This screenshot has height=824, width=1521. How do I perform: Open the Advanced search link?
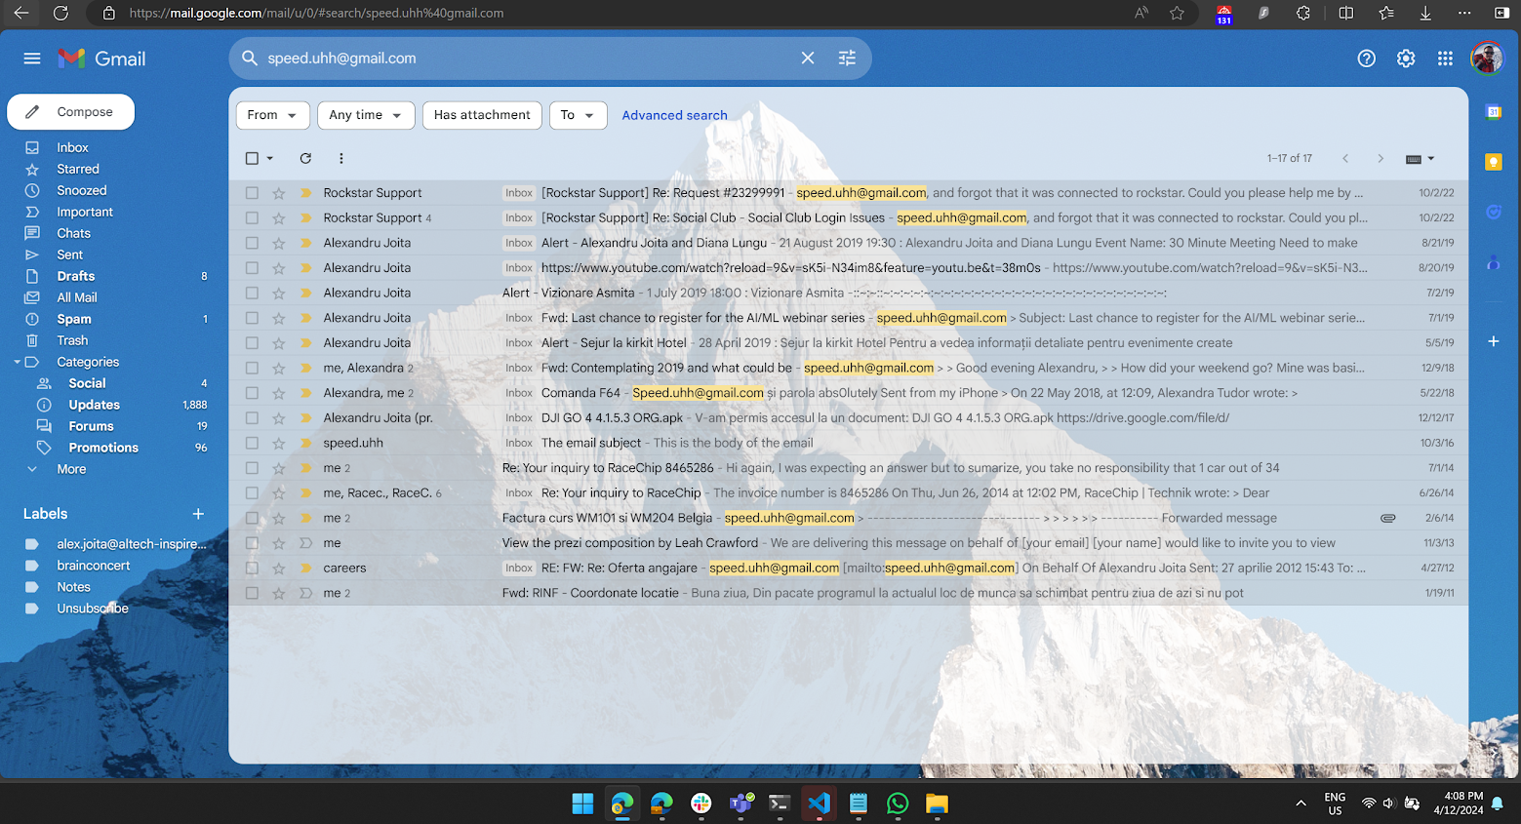[x=674, y=115]
